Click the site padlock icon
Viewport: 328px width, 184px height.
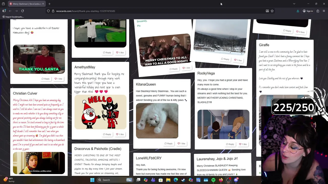click(x=53, y=11)
